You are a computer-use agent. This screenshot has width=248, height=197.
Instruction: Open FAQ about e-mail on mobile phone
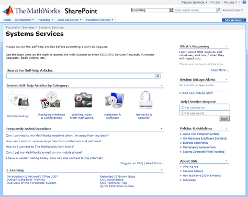[44, 153]
